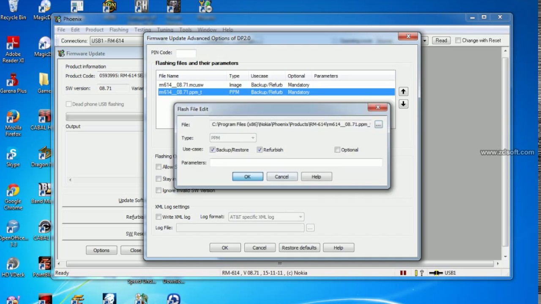This screenshot has height=304, width=541.
Task: Open the Games folder on desktop
Action: click(x=44, y=83)
